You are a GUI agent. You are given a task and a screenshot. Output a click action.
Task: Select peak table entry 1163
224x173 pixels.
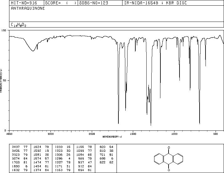coord(59,170)
